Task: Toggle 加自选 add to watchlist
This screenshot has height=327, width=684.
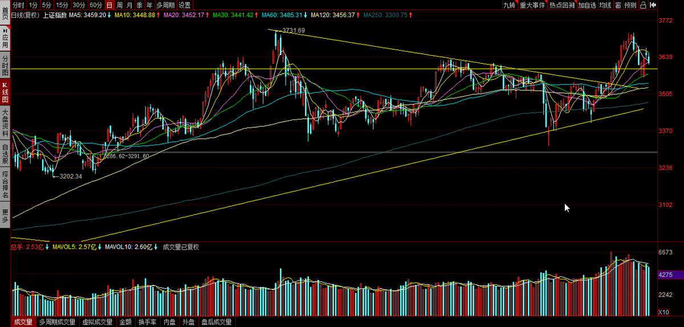Action: click(587, 5)
